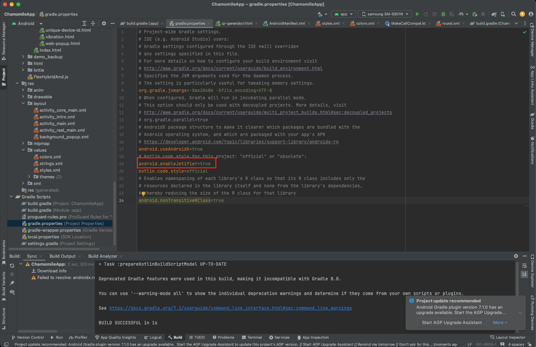Viewport: 536px width, 347px height.
Task: Pin the Build tab with the pin icon
Action: (x=12, y=283)
